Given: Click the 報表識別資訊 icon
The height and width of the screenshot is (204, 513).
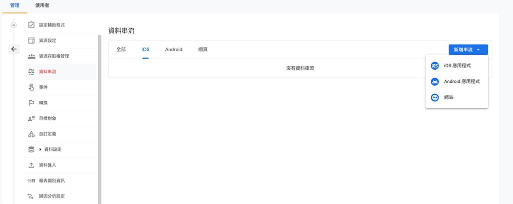Looking at the screenshot, I should pyautogui.click(x=32, y=180).
